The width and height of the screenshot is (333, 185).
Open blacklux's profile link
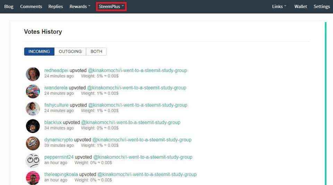(53, 122)
